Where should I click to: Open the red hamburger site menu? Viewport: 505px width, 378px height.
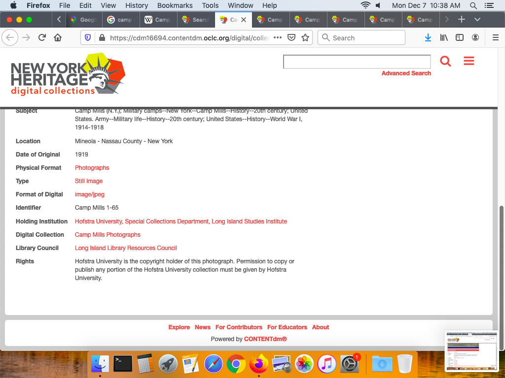[469, 61]
